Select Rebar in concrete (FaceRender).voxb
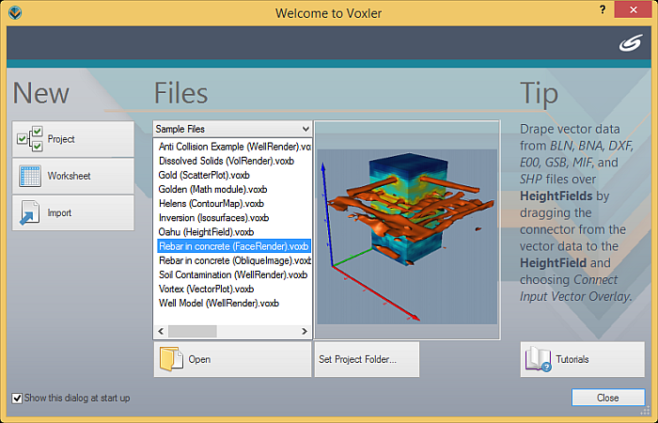 [x=234, y=246]
